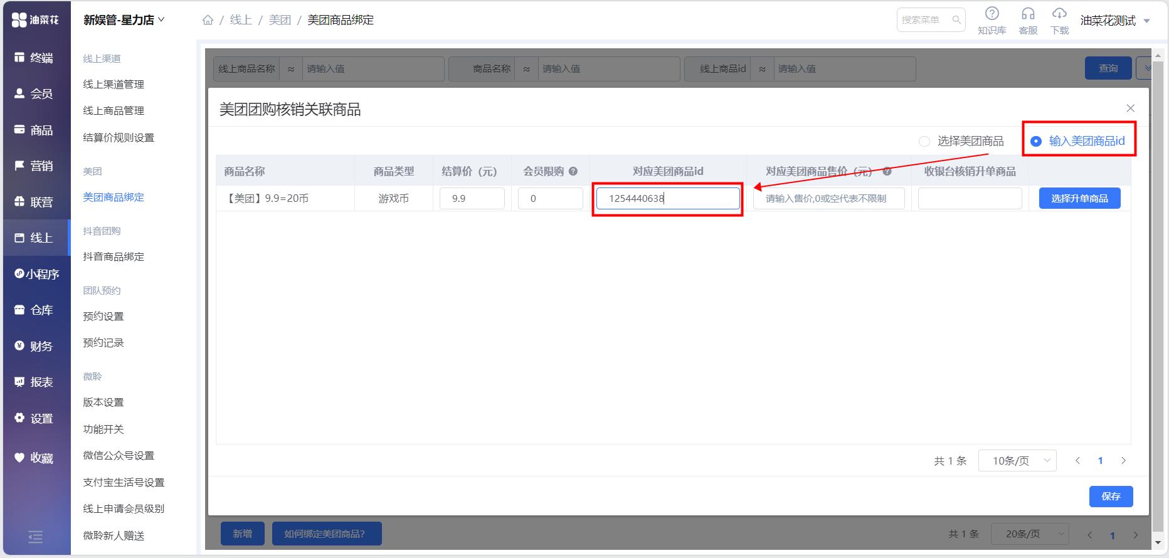Close the 美团团购核销关联商品 dialog
The height and width of the screenshot is (558, 1169).
tap(1130, 108)
